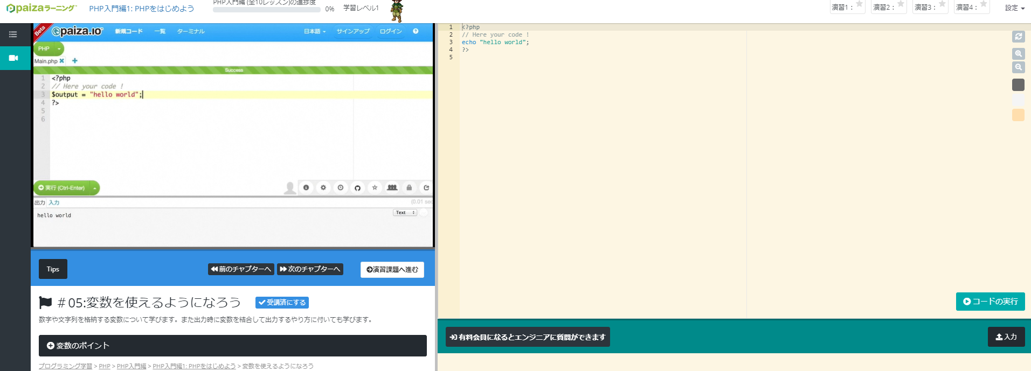Switch to the 入力 tab in output panel
The image size is (1031, 371).
pos(54,202)
